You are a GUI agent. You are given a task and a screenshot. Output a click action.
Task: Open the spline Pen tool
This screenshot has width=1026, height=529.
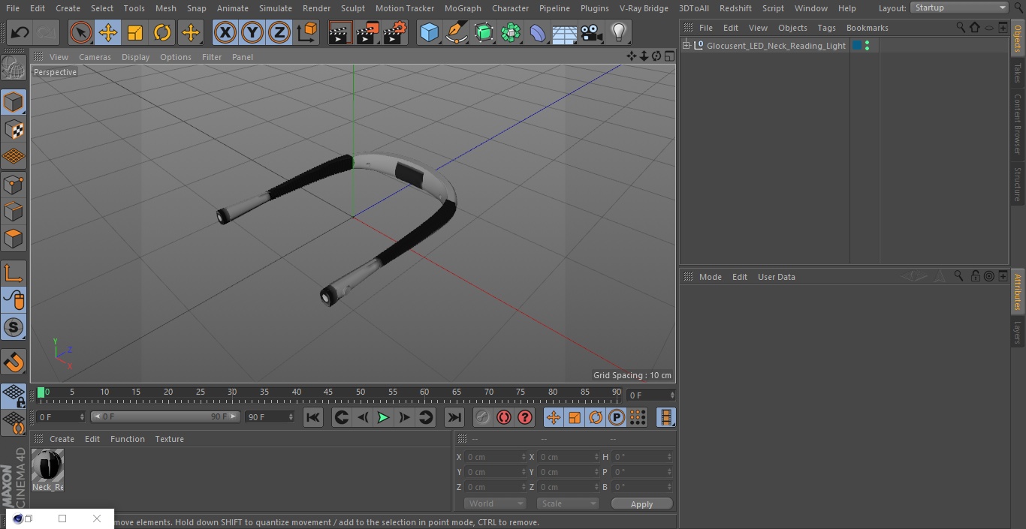coord(456,33)
